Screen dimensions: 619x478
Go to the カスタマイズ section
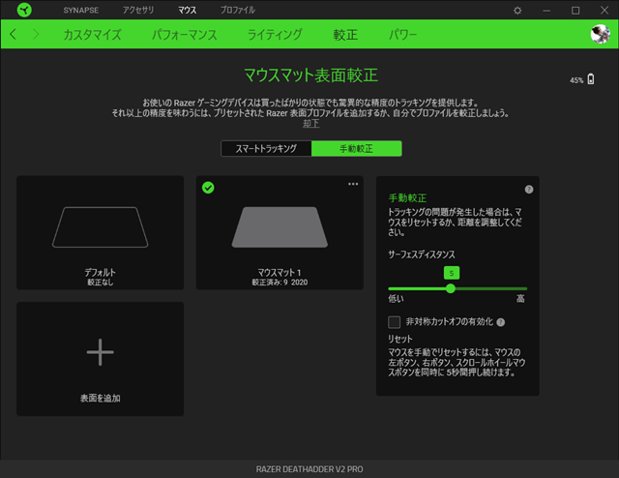coord(93,35)
